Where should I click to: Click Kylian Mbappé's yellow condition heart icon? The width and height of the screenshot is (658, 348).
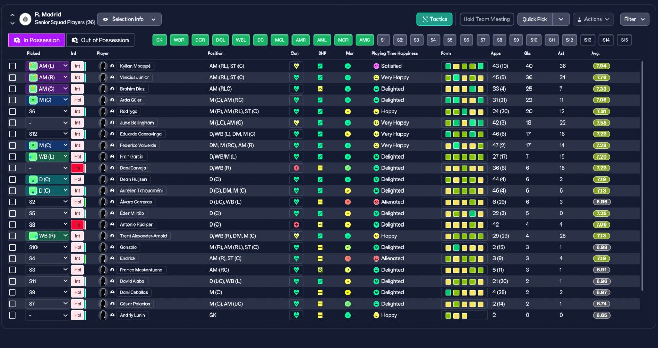pyautogui.click(x=296, y=66)
